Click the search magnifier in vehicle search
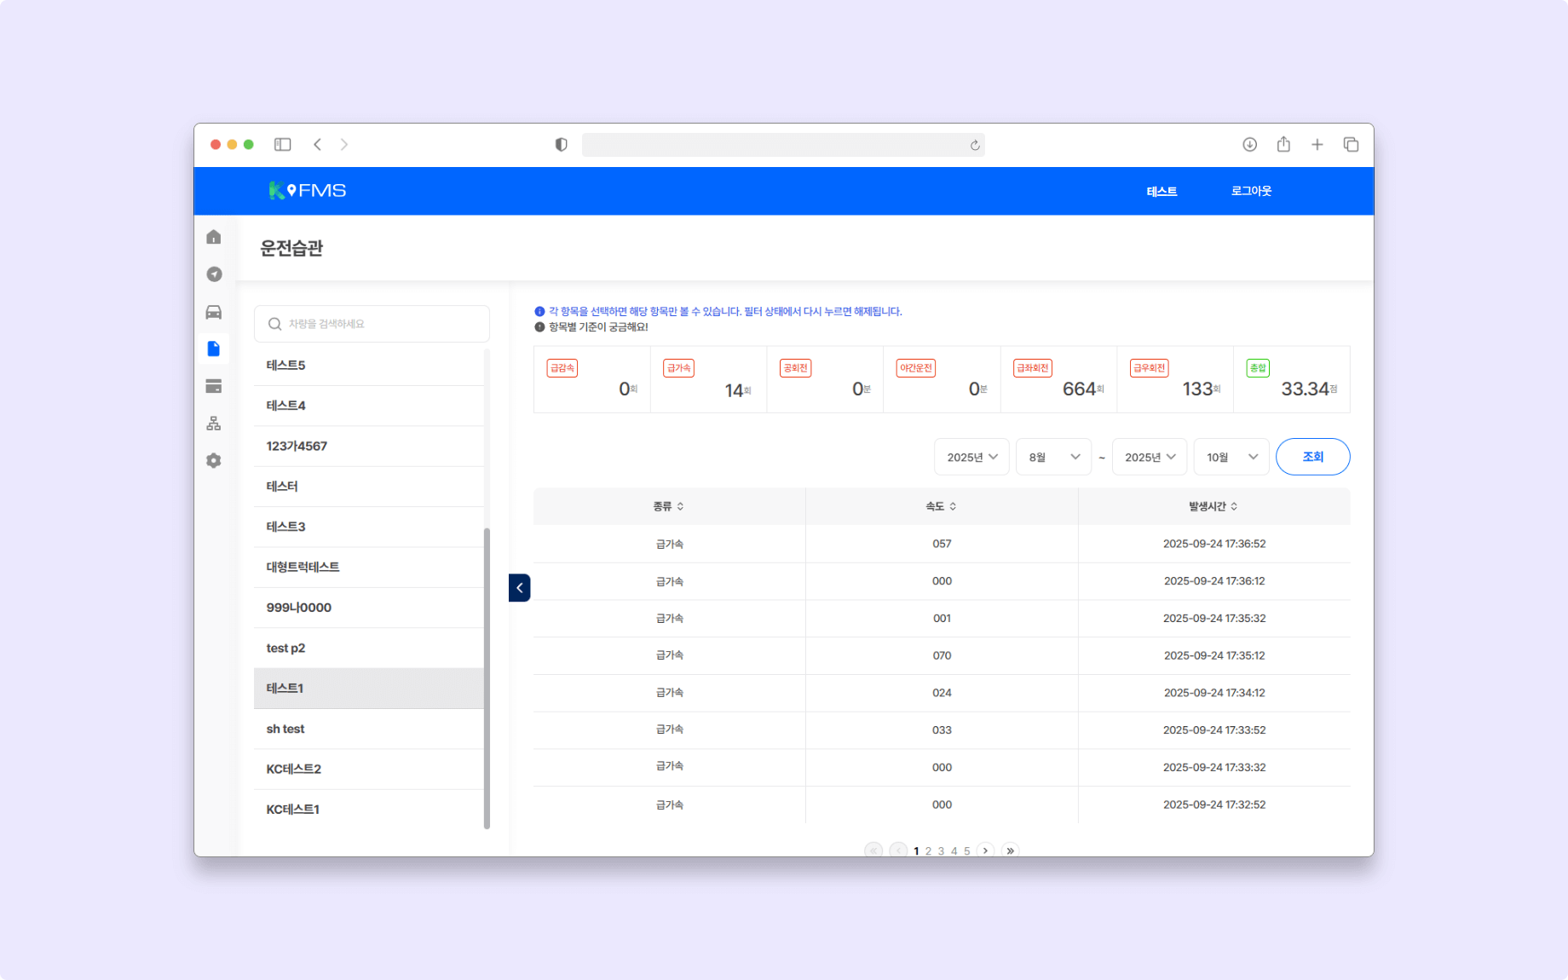This screenshot has width=1568, height=980. tap(274, 323)
